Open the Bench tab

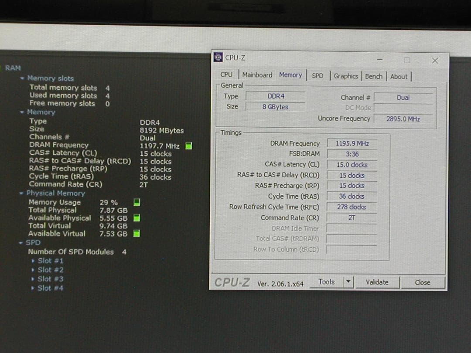pyautogui.click(x=374, y=76)
